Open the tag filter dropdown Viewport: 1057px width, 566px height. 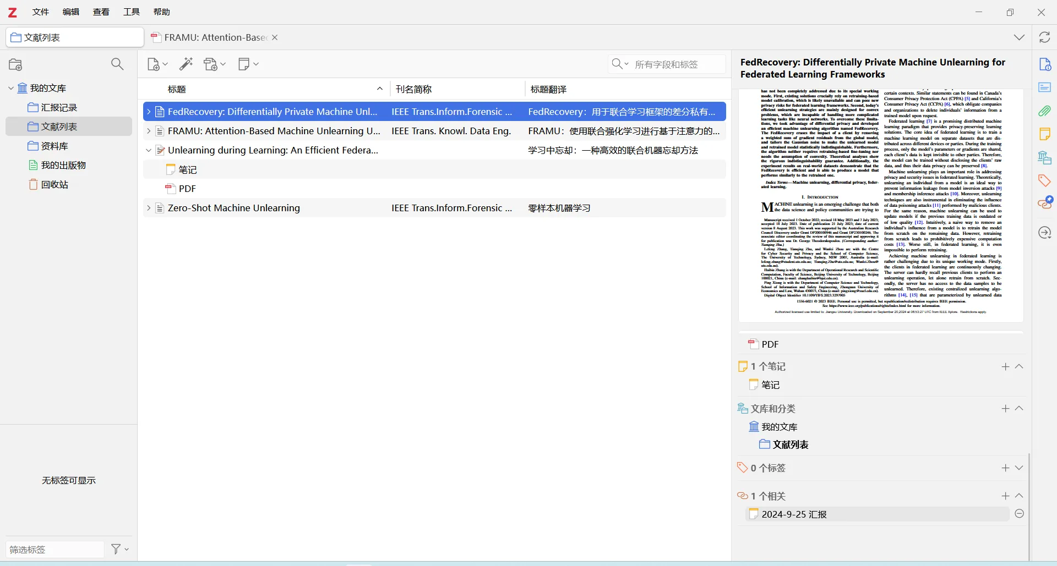(x=120, y=549)
